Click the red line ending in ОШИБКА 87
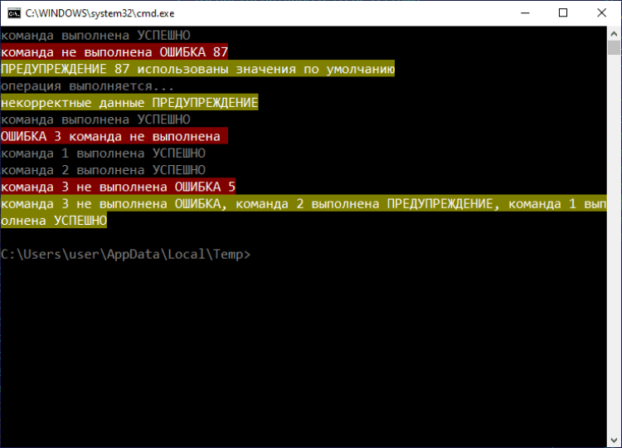 coord(114,52)
